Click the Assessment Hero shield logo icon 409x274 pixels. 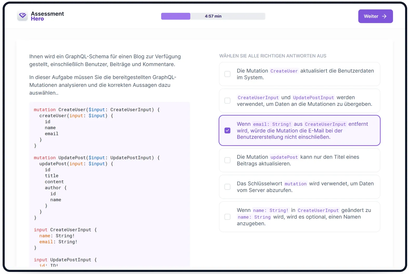23,16
